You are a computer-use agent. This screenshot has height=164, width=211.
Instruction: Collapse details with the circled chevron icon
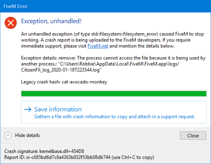pyautogui.click(x=8, y=135)
